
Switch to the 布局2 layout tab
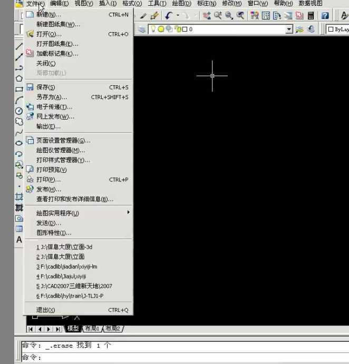tap(113, 329)
